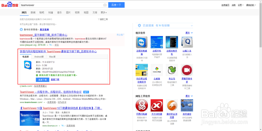Image resolution: width=262 pixels, height=131 pixels.
Task: Open the 视频 tab
Action: click(x=77, y=13)
